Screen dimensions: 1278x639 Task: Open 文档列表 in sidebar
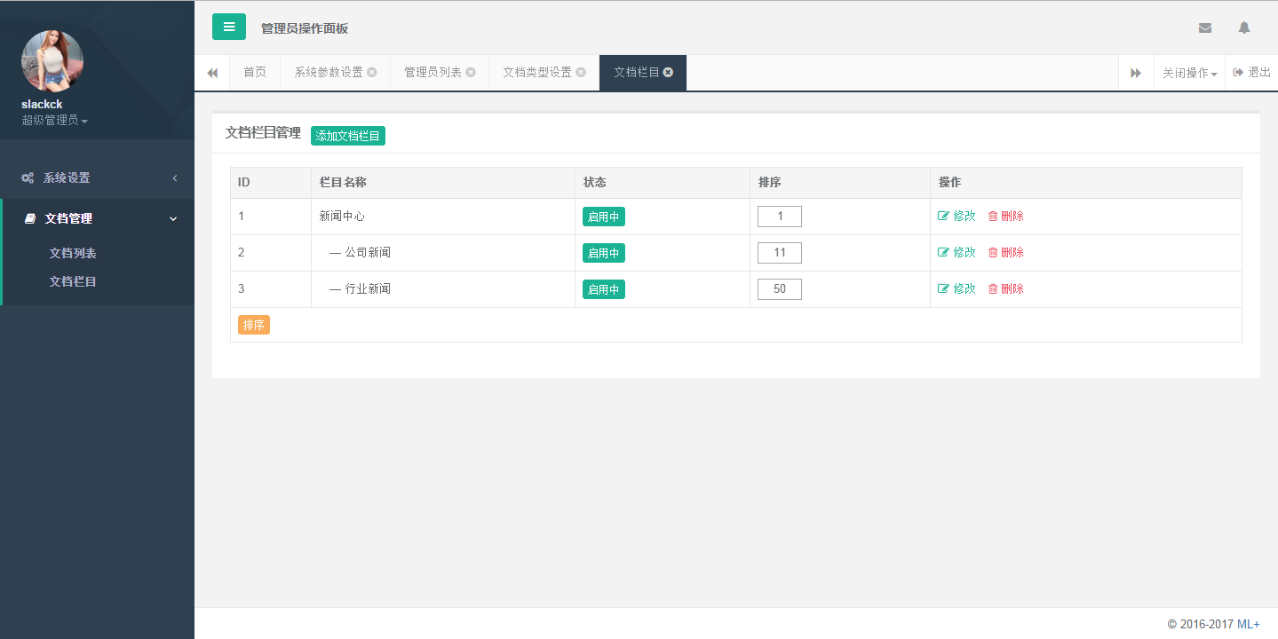pyautogui.click(x=73, y=253)
